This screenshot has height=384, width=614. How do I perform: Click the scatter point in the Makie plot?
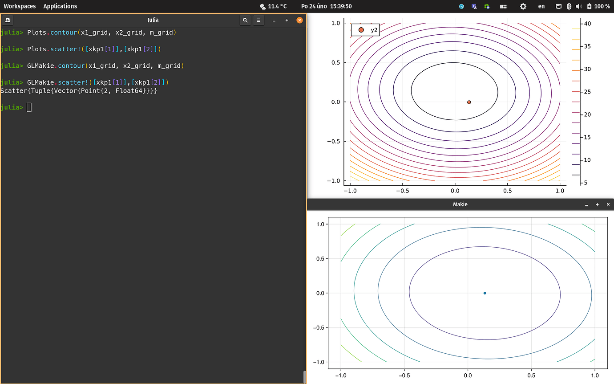click(485, 293)
